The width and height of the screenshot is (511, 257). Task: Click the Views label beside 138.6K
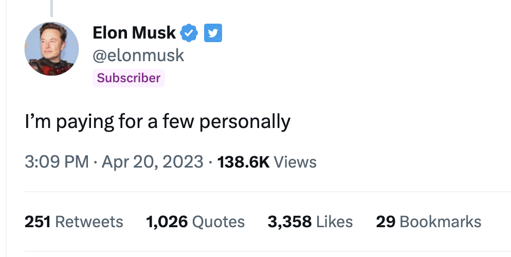[x=295, y=162]
